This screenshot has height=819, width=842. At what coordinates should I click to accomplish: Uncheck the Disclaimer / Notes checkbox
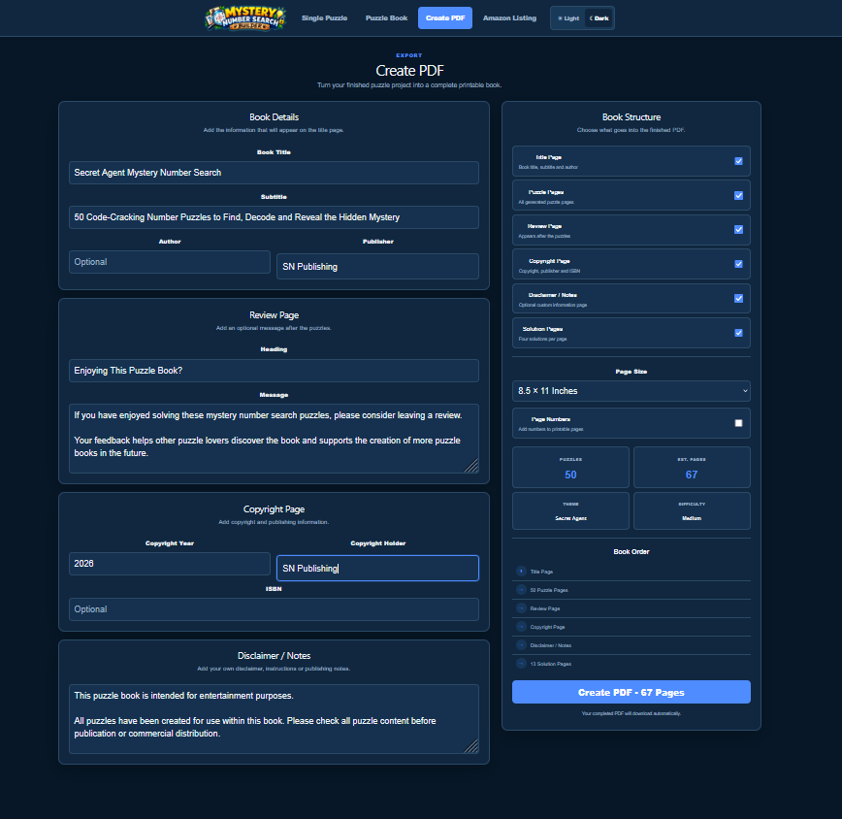point(738,298)
